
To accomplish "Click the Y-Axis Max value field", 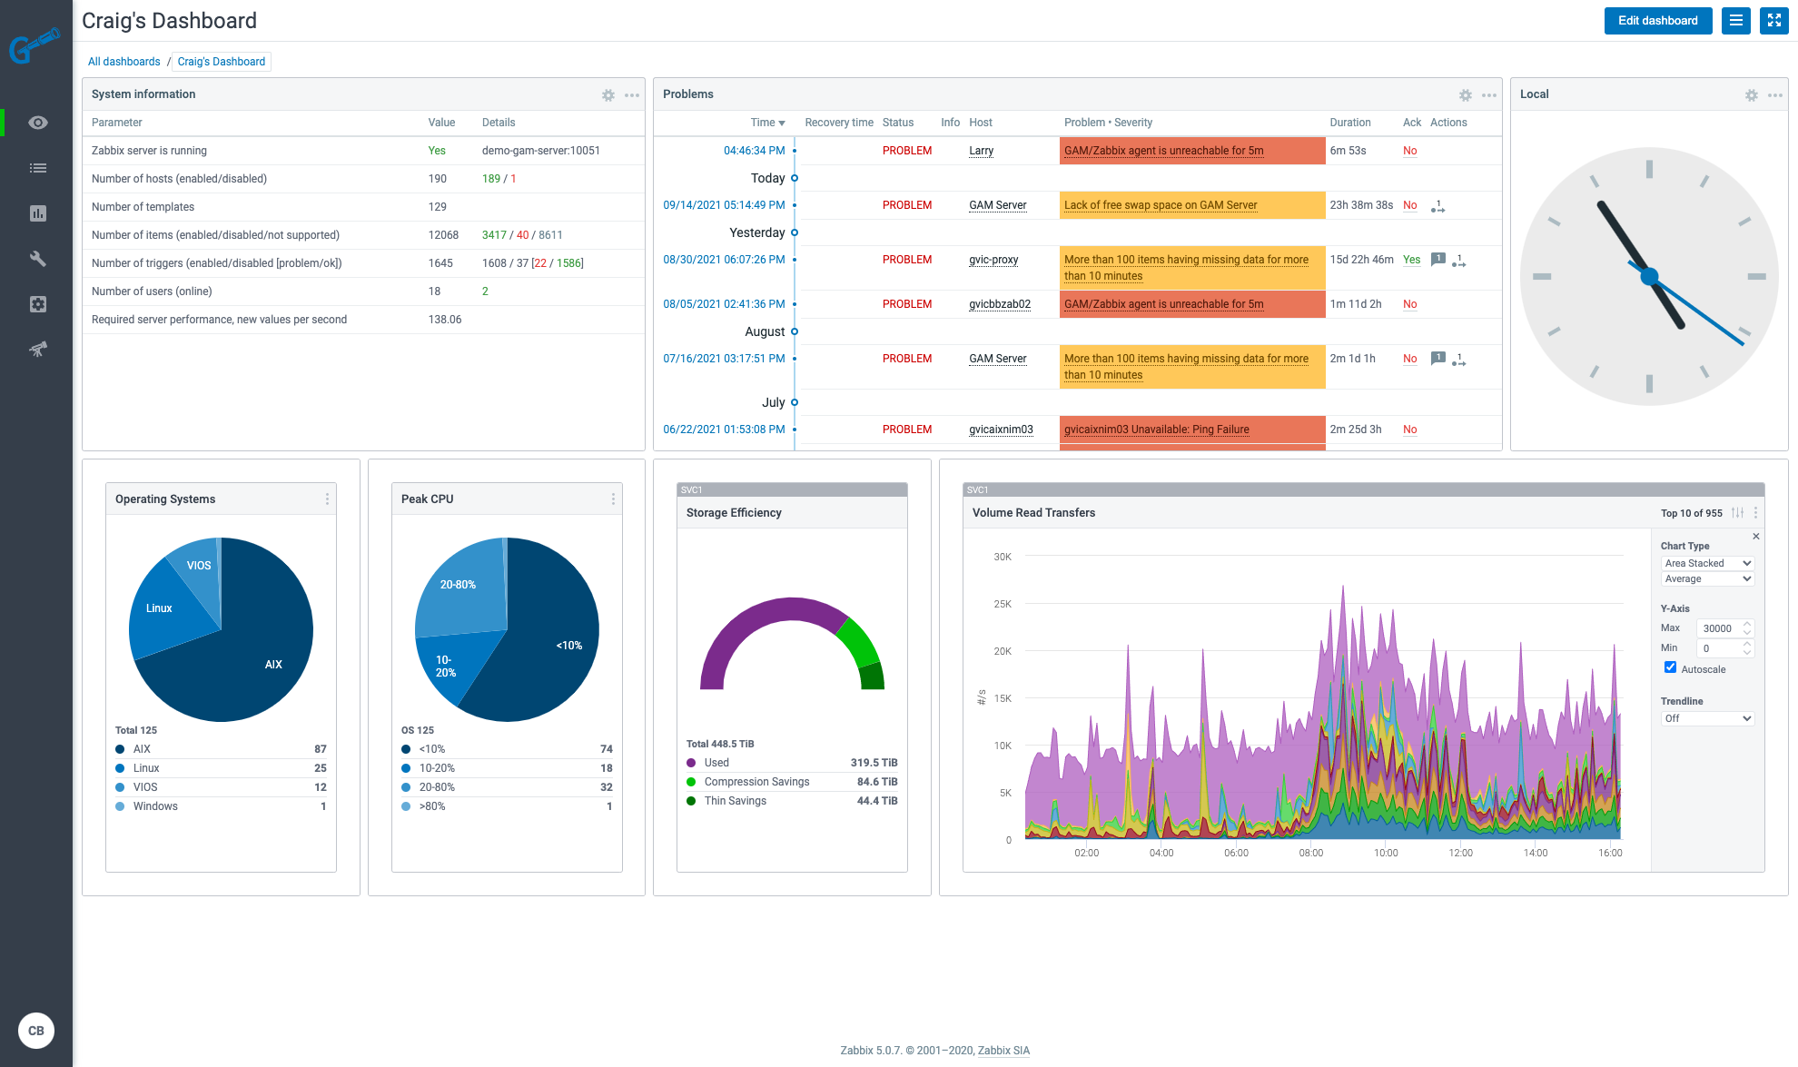I will tap(1717, 628).
